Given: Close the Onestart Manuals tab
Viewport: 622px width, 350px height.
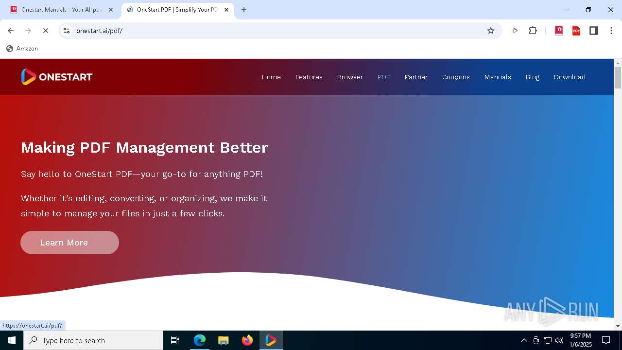Looking at the screenshot, I should [110, 10].
